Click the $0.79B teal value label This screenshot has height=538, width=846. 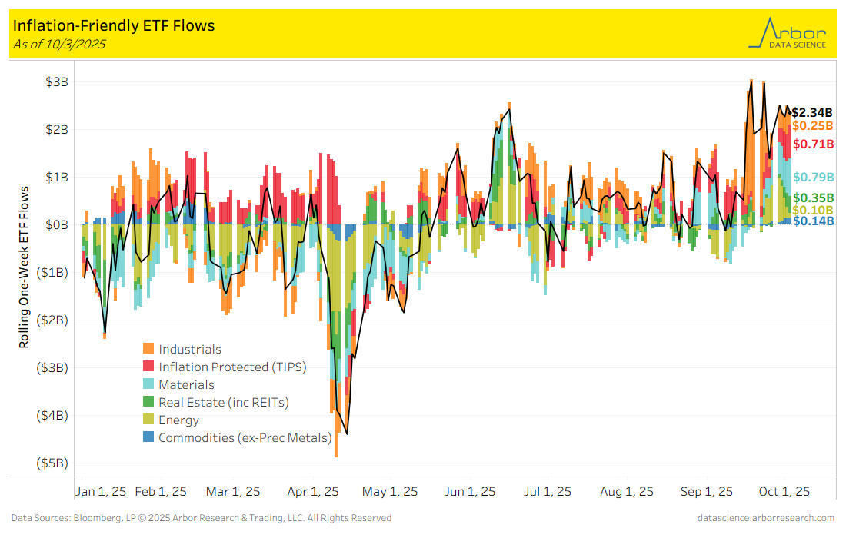coord(812,178)
